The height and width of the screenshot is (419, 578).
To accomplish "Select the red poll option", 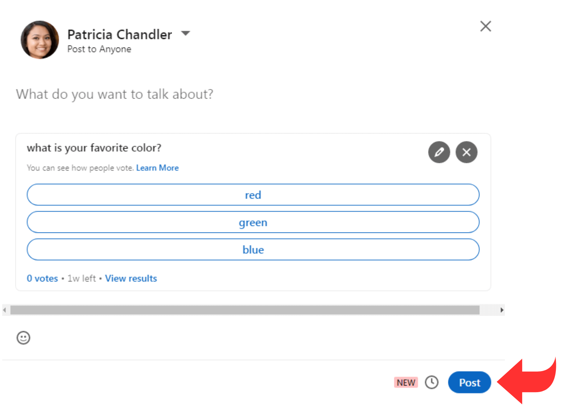I will coord(253,195).
